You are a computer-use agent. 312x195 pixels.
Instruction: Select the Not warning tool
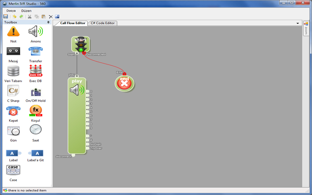pyautogui.click(x=13, y=34)
